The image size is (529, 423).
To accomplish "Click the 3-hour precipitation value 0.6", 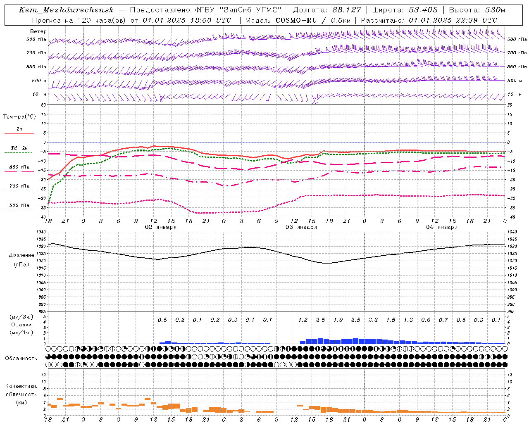I will click(x=426, y=320).
